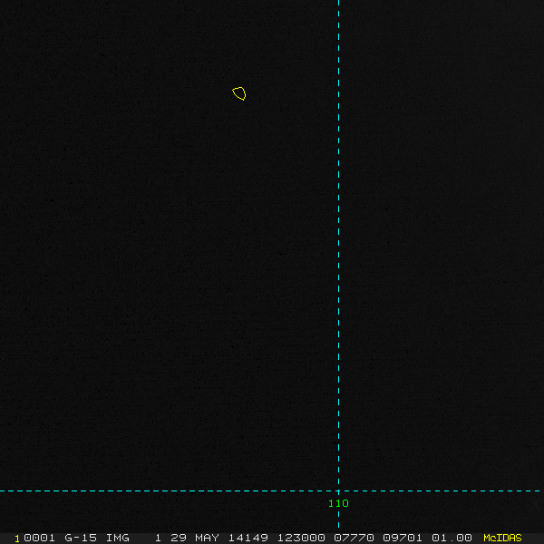544x544 pixels.
Task: Click the MAY month text
Action: (207, 538)
